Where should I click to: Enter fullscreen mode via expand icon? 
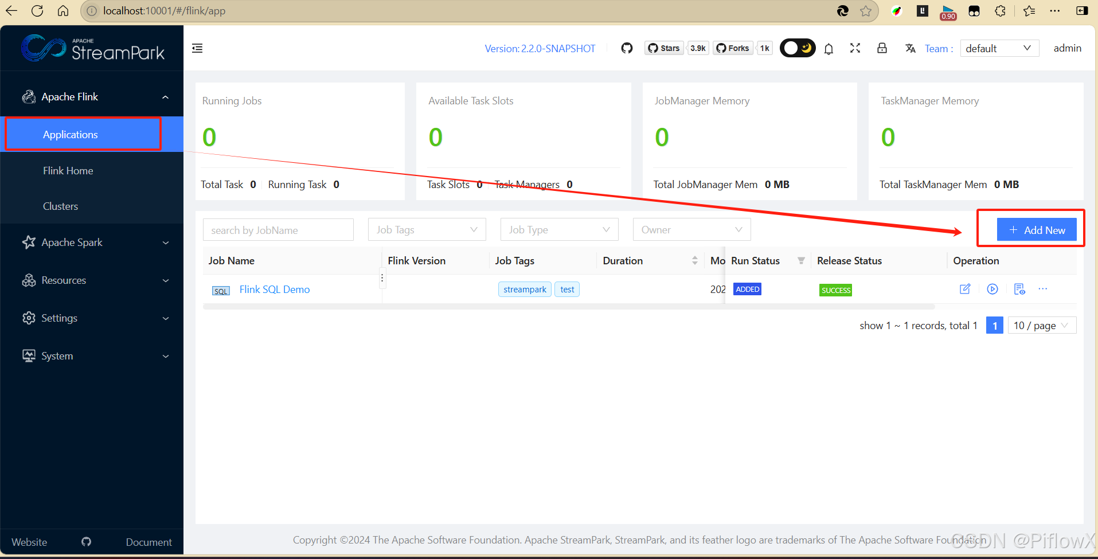[x=855, y=48]
